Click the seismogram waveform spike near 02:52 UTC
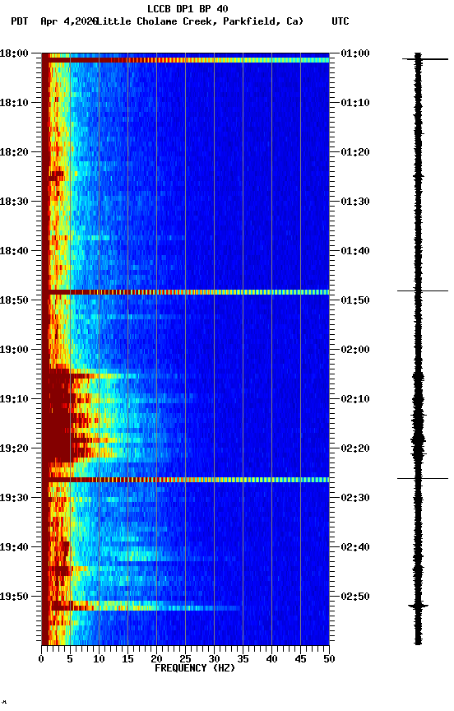 click(418, 606)
